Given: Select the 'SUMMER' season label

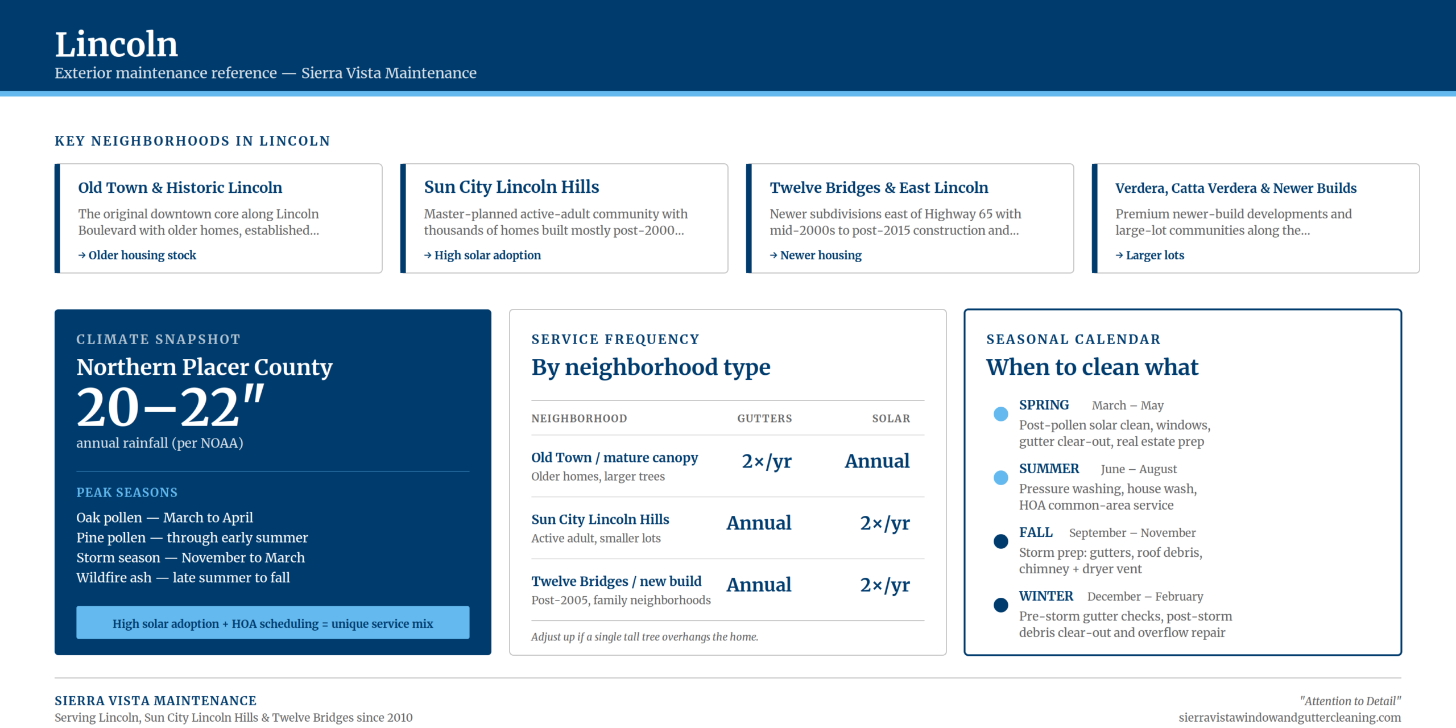Looking at the screenshot, I should [1049, 469].
